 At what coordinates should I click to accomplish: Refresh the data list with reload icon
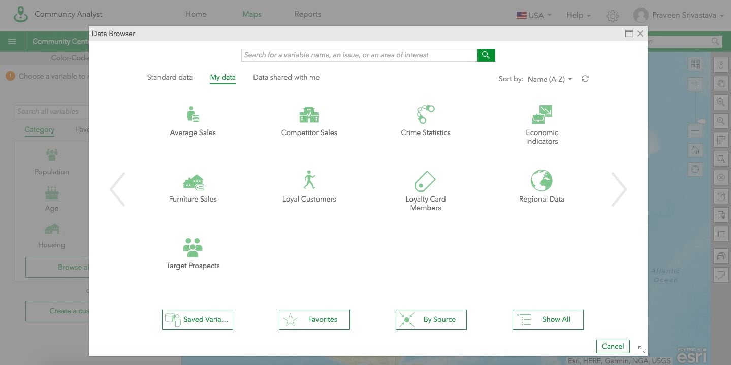click(x=585, y=79)
